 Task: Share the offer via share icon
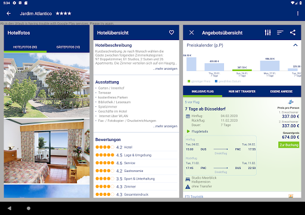point(292,32)
